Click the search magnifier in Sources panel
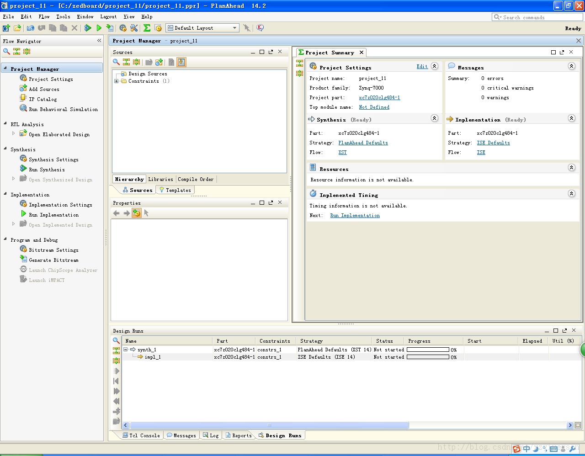The image size is (585, 456). pyautogui.click(x=117, y=62)
